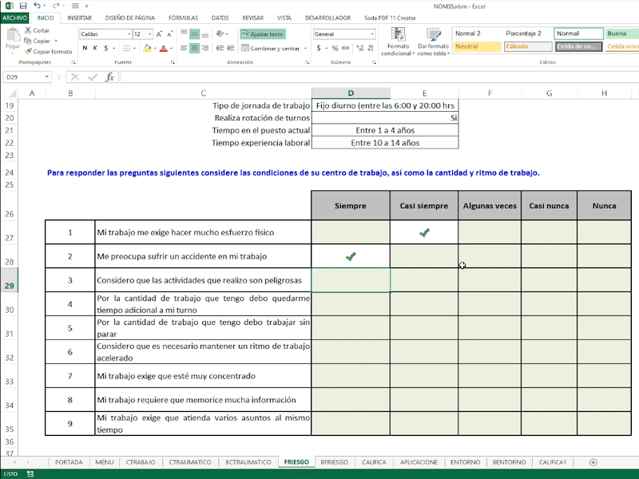Select the Select All corner triangle

(12, 93)
